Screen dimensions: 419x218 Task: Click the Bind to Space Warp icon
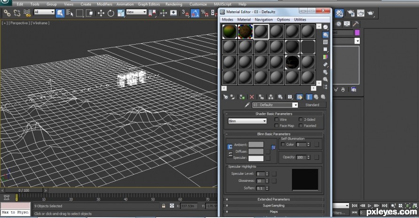(x=27, y=13)
